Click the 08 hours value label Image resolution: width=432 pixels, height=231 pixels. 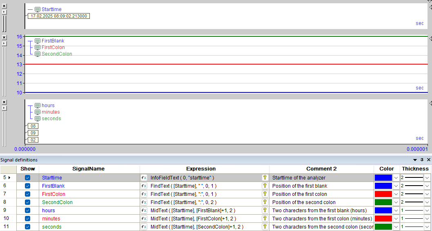[33, 126]
